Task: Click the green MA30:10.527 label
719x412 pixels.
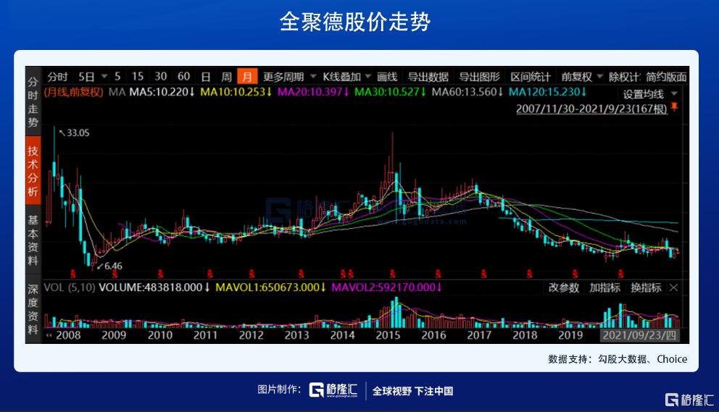Action: coord(390,92)
